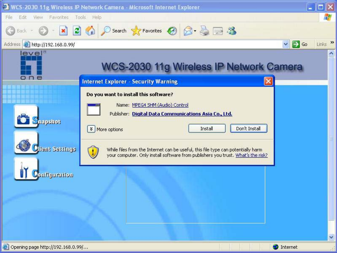Click the yellow warning shield icon
Image resolution: width=337 pixels, height=253 pixels.
(x=93, y=152)
